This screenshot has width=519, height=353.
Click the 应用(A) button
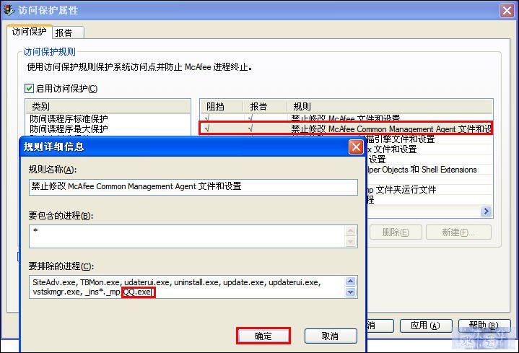tap(426, 326)
